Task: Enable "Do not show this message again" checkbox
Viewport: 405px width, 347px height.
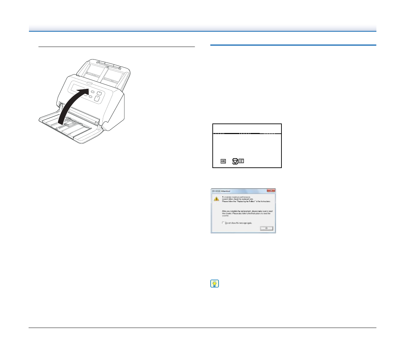Action: [223, 223]
